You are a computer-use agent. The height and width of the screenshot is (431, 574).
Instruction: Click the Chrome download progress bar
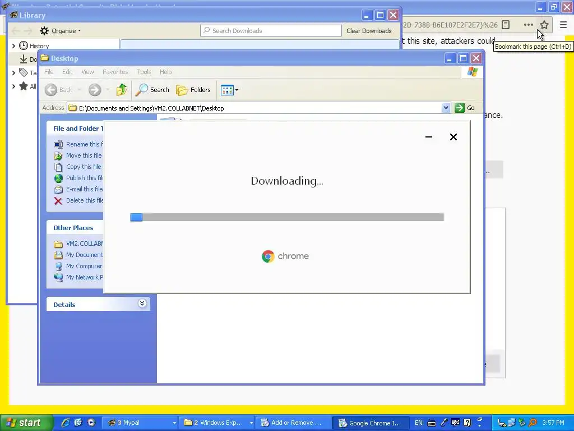[287, 217]
